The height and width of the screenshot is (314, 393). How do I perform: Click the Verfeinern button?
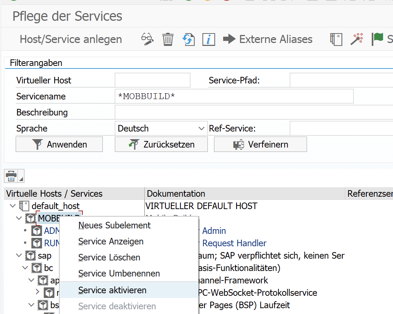[260, 144]
